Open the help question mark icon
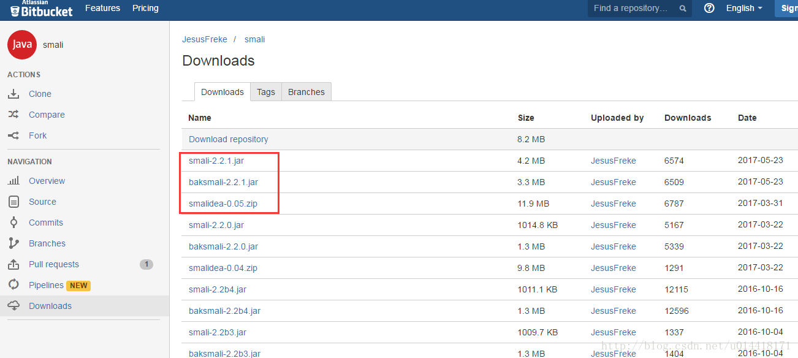This screenshot has width=798, height=358. (x=709, y=8)
